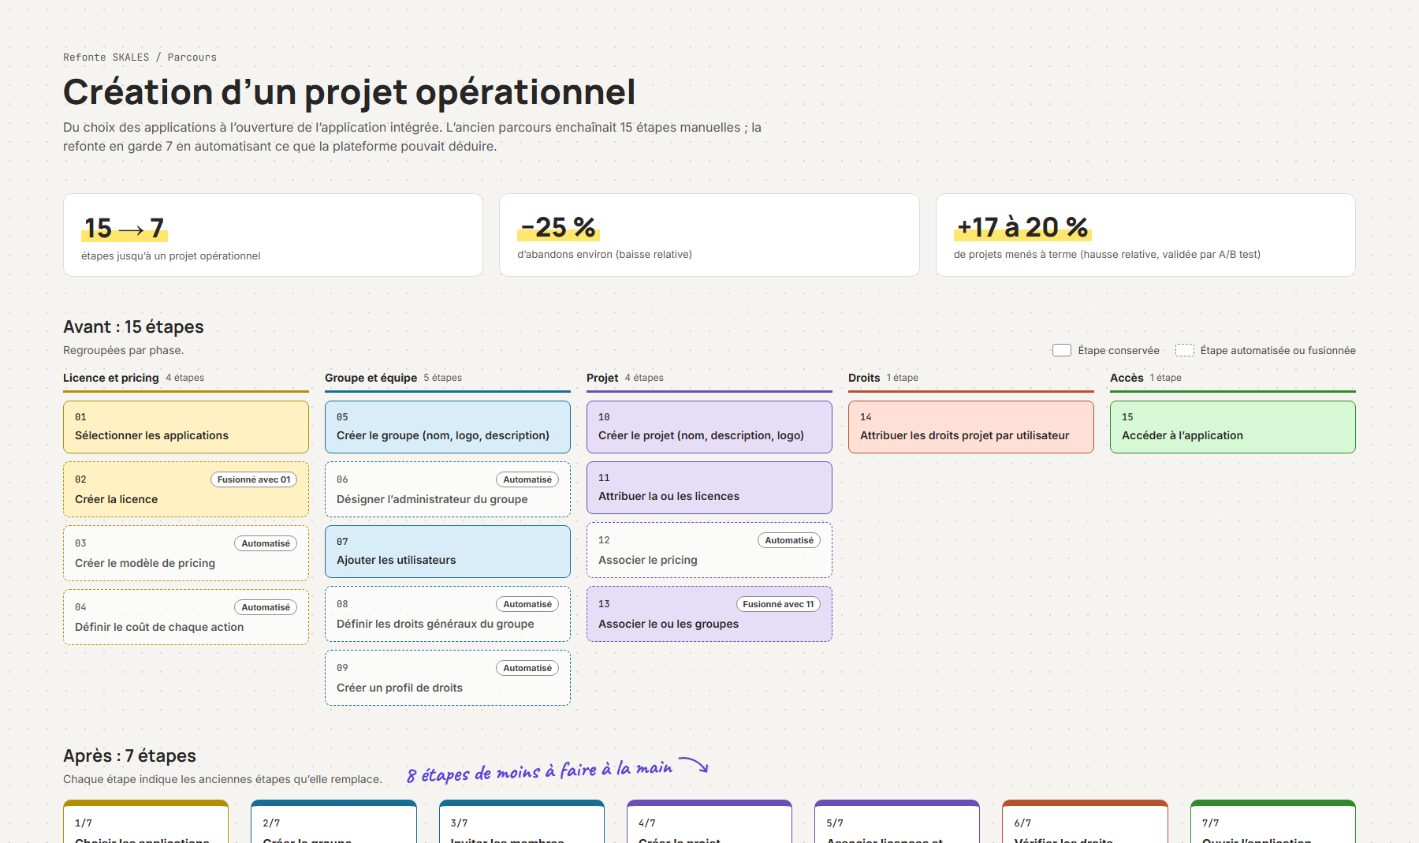Viewport: 1419px width, 843px height.
Task: Click the Parcours breadcrumb item
Action: 192,58
